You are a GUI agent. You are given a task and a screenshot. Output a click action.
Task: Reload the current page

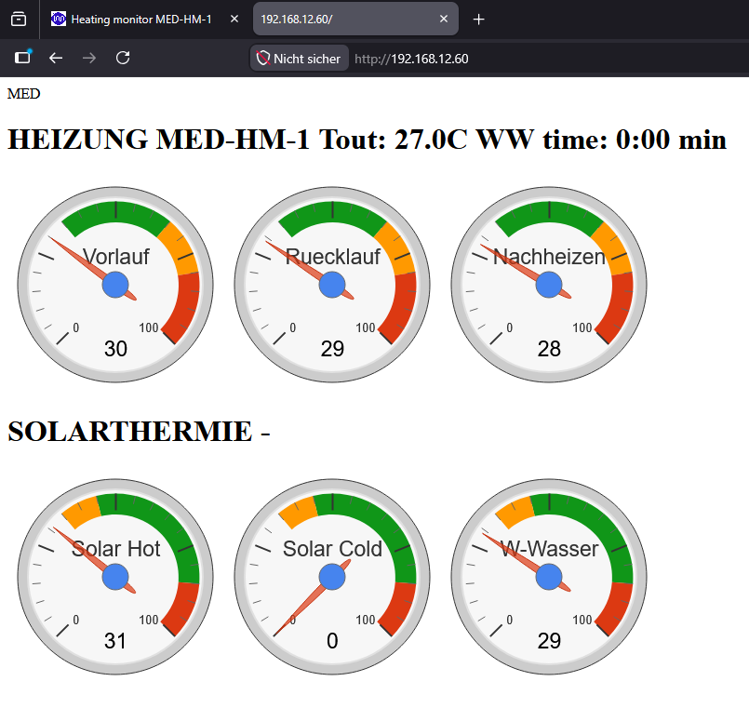[123, 58]
